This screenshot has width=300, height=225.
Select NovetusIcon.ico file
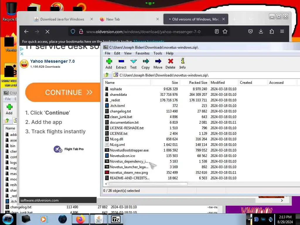tap(171, 156)
